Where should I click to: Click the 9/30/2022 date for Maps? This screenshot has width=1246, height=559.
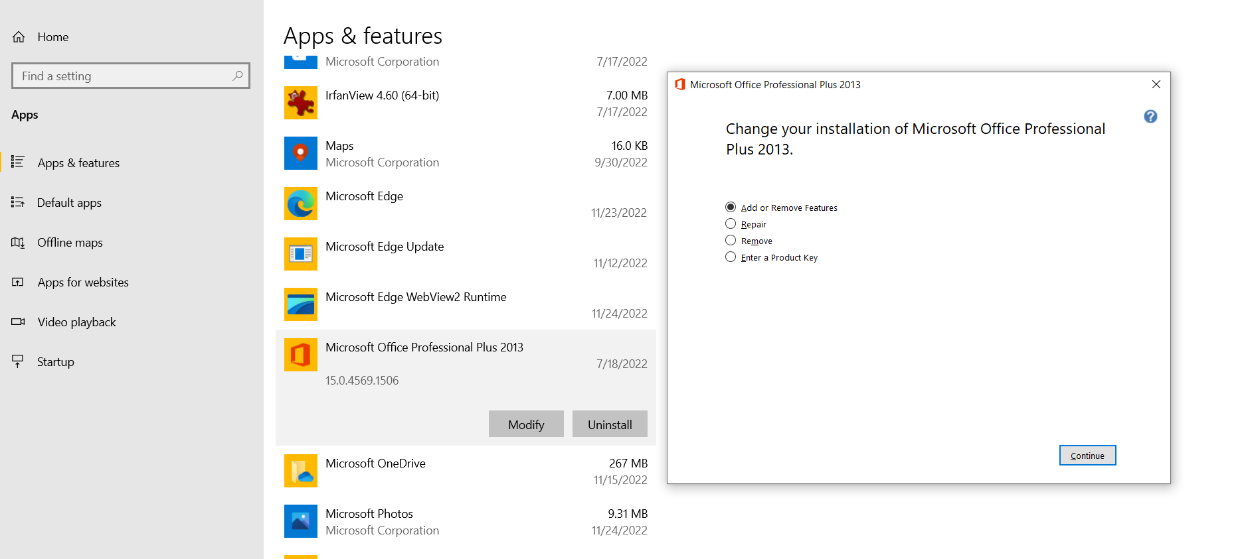coord(620,162)
